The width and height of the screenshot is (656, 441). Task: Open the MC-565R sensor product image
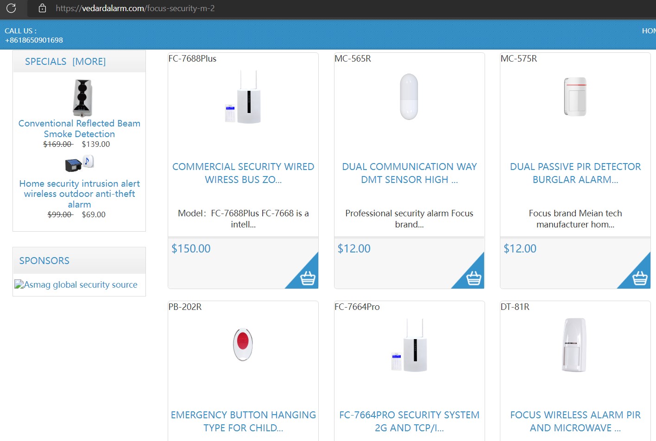pos(409,97)
